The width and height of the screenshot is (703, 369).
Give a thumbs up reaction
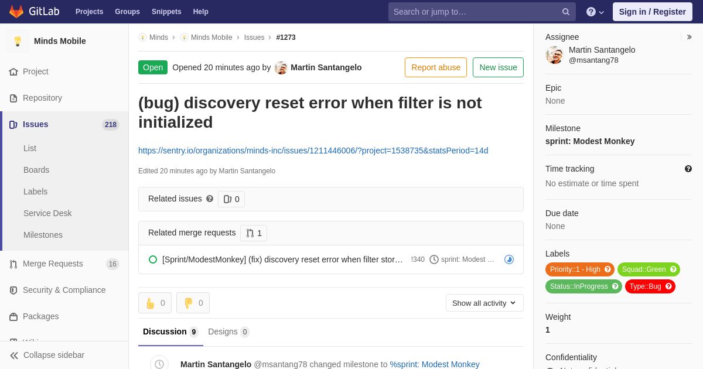coord(155,303)
